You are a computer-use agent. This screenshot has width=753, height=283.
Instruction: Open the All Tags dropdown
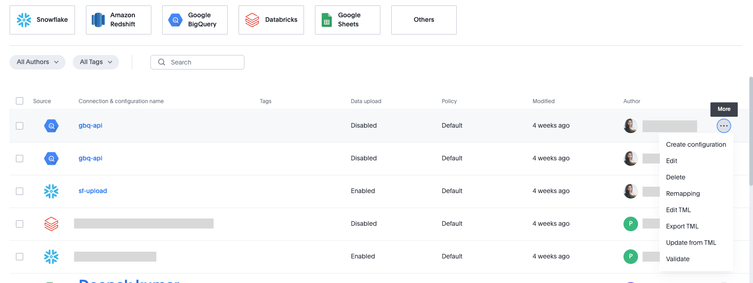96,62
